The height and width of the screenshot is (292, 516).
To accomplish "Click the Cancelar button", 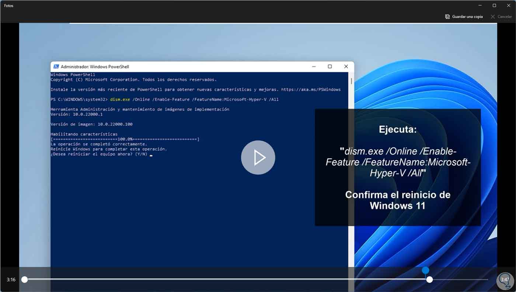I will (501, 17).
